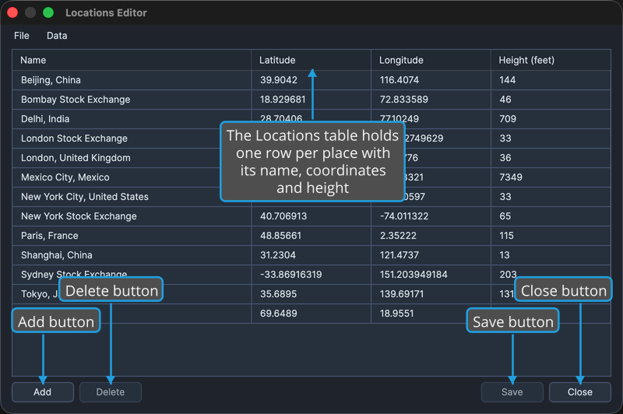Click latitude value 48.85661
623x414 pixels.
point(280,236)
